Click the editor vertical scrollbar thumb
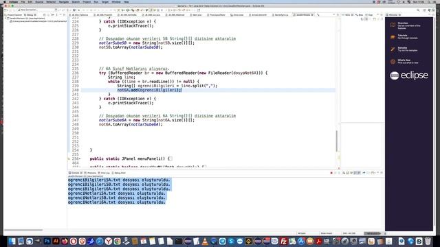440x247 pixels. tap(337, 141)
